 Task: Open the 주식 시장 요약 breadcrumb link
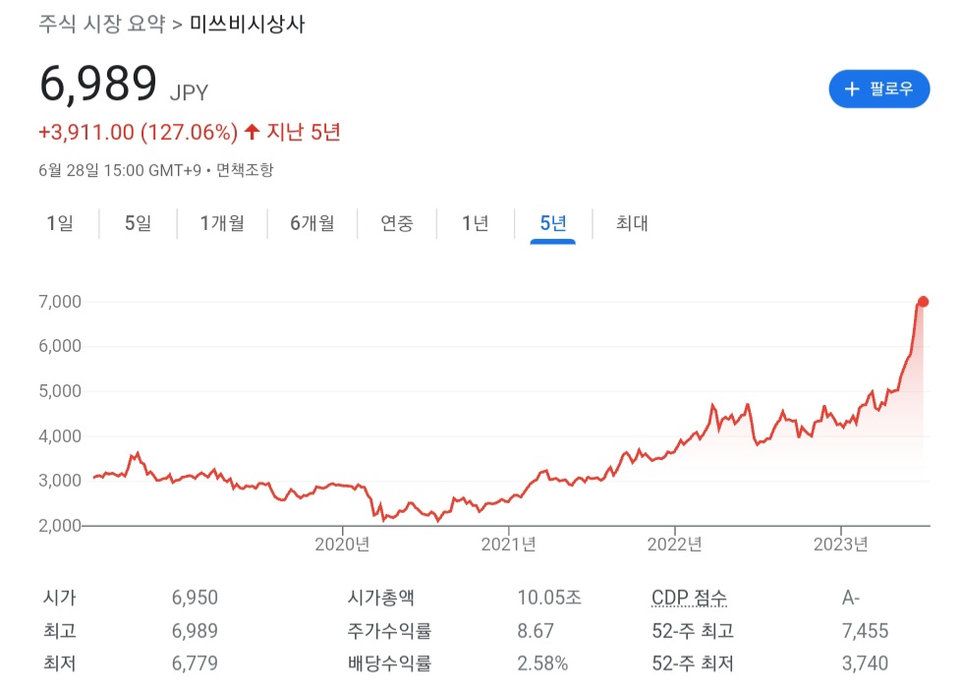pyautogui.click(x=102, y=24)
